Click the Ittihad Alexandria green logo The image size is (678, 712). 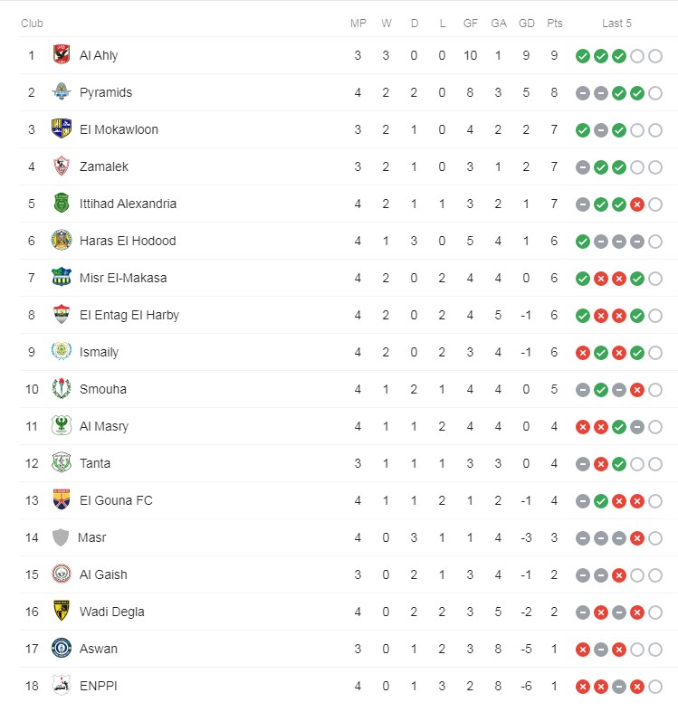pyautogui.click(x=62, y=204)
